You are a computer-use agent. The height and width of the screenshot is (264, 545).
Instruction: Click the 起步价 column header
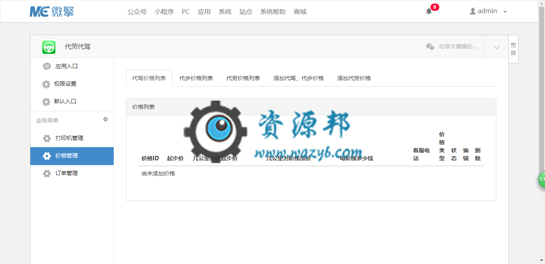tap(175, 158)
